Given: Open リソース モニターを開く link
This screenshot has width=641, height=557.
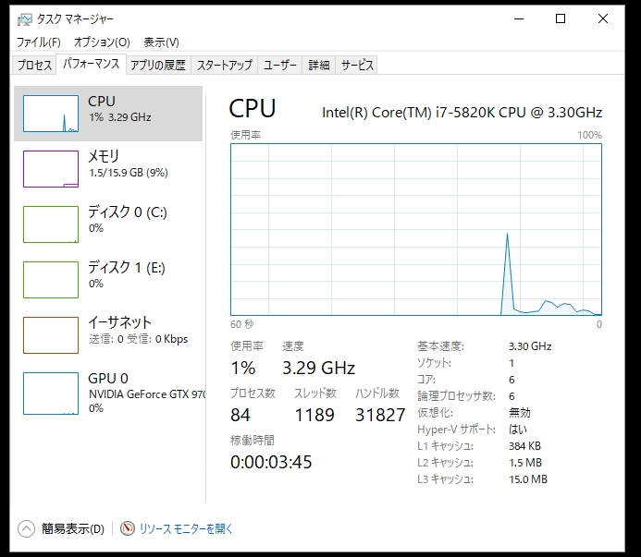Looking at the screenshot, I should [x=186, y=529].
